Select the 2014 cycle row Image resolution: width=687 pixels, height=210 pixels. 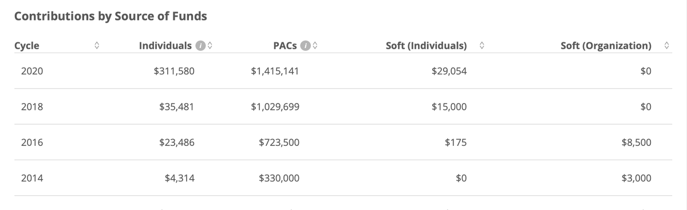[x=343, y=178]
